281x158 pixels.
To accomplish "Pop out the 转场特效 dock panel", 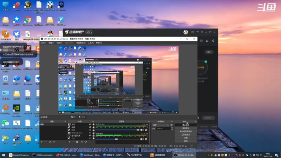I will point(172,121).
